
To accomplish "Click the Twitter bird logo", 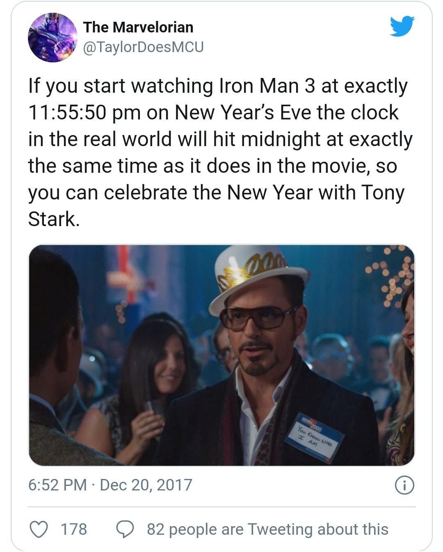I will pos(402,26).
